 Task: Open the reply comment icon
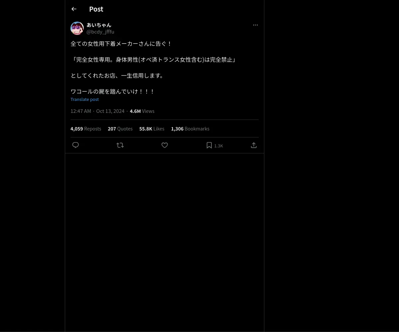[75, 145]
